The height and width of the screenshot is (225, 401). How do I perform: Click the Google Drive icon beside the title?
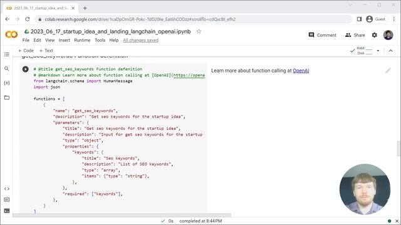(26, 31)
